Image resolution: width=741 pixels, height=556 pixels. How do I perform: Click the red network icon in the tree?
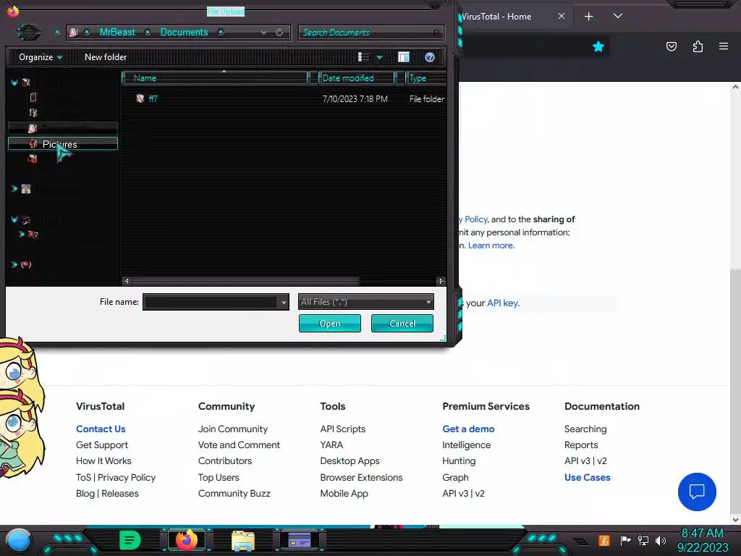26,265
